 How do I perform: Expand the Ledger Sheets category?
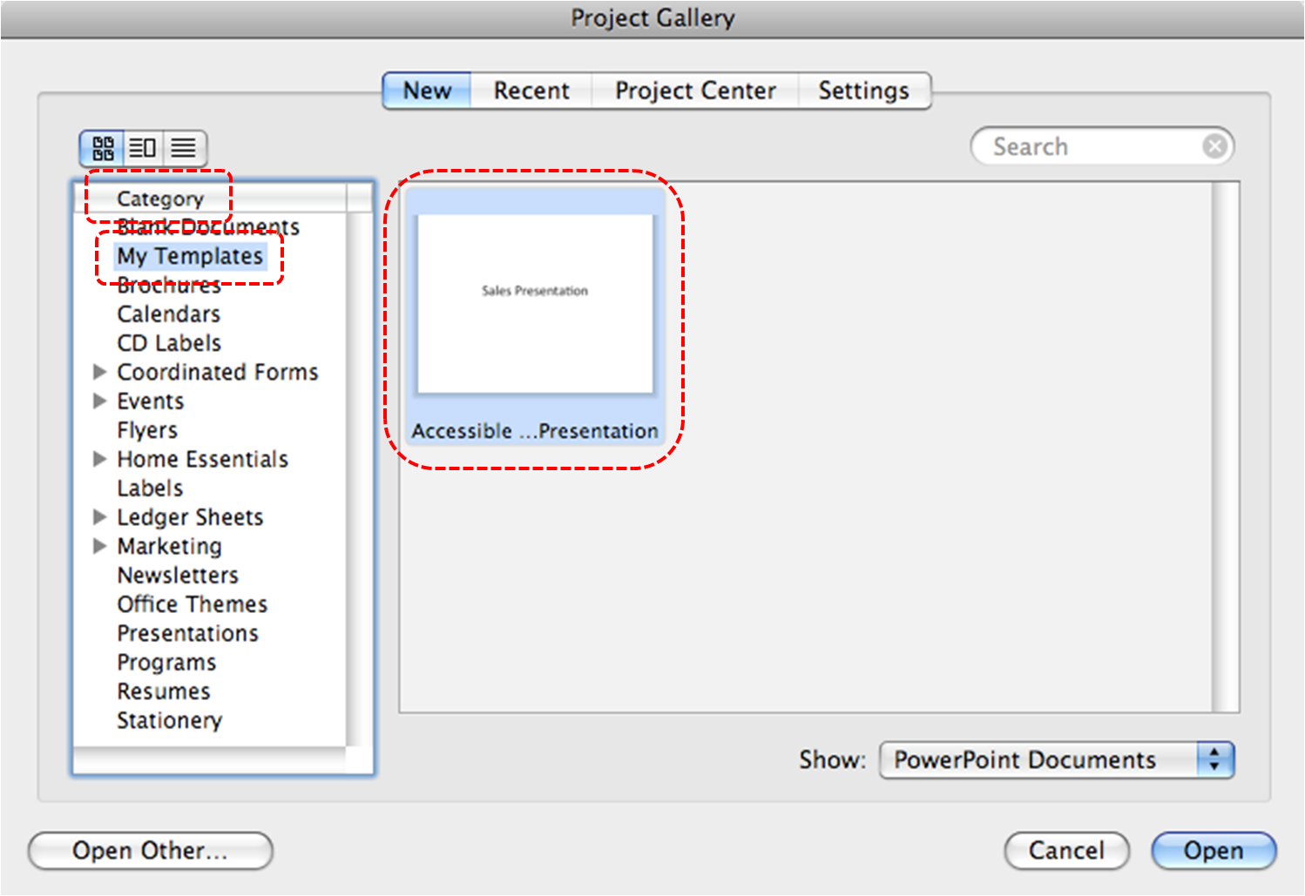coord(99,517)
